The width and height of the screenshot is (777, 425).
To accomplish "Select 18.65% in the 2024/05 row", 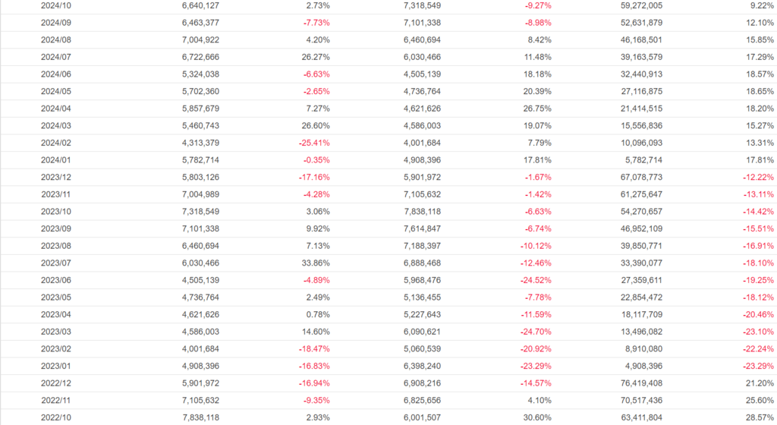I will (x=760, y=91).
